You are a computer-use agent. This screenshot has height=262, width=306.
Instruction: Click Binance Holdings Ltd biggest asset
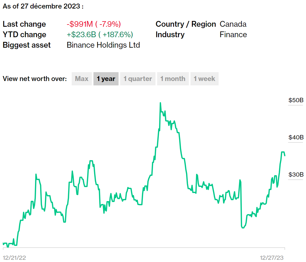[103, 45]
